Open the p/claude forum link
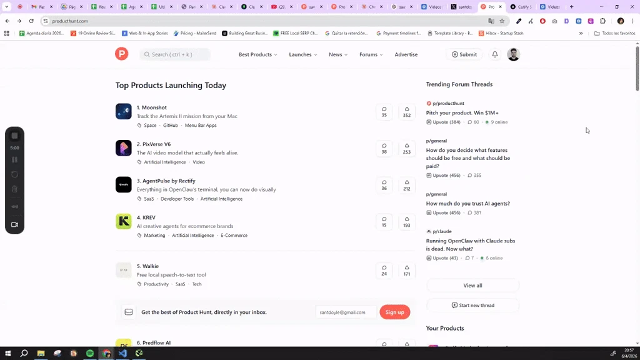640x360 pixels. click(x=442, y=231)
